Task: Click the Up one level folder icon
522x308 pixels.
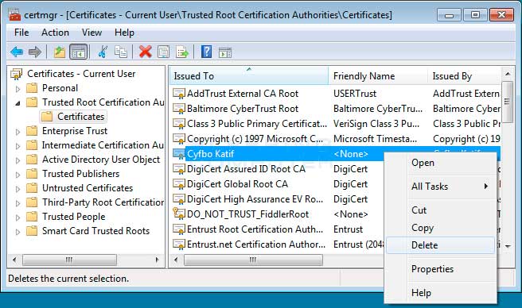Action: coord(59,52)
